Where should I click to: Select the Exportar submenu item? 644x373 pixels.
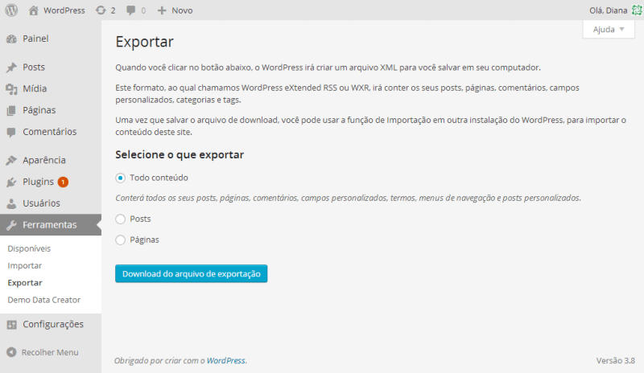[x=25, y=283]
